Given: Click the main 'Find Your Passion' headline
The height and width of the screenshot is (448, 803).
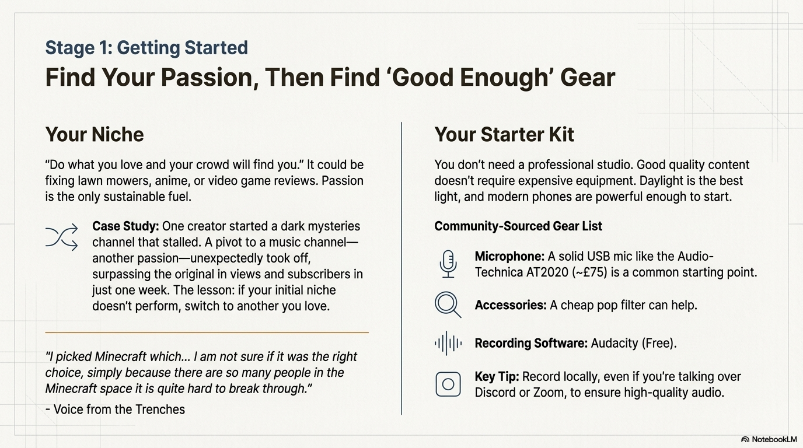Looking at the screenshot, I should [330, 78].
